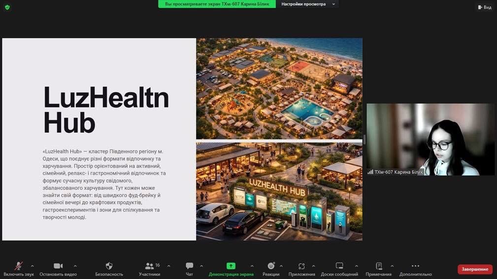Open the Безопасность shield icon
This screenshot has height=279, width=497.
tap(109, 266)
